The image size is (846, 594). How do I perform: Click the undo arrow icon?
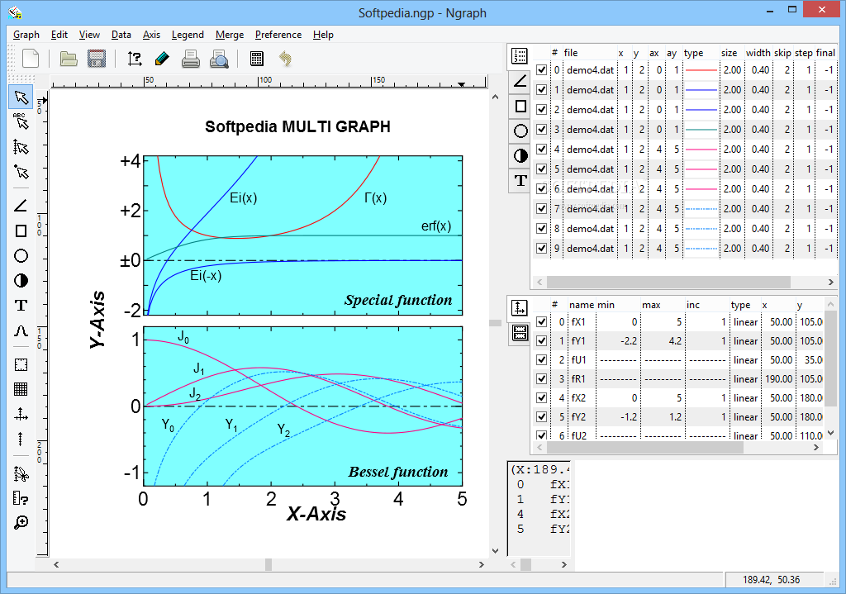tap(285, 59)
